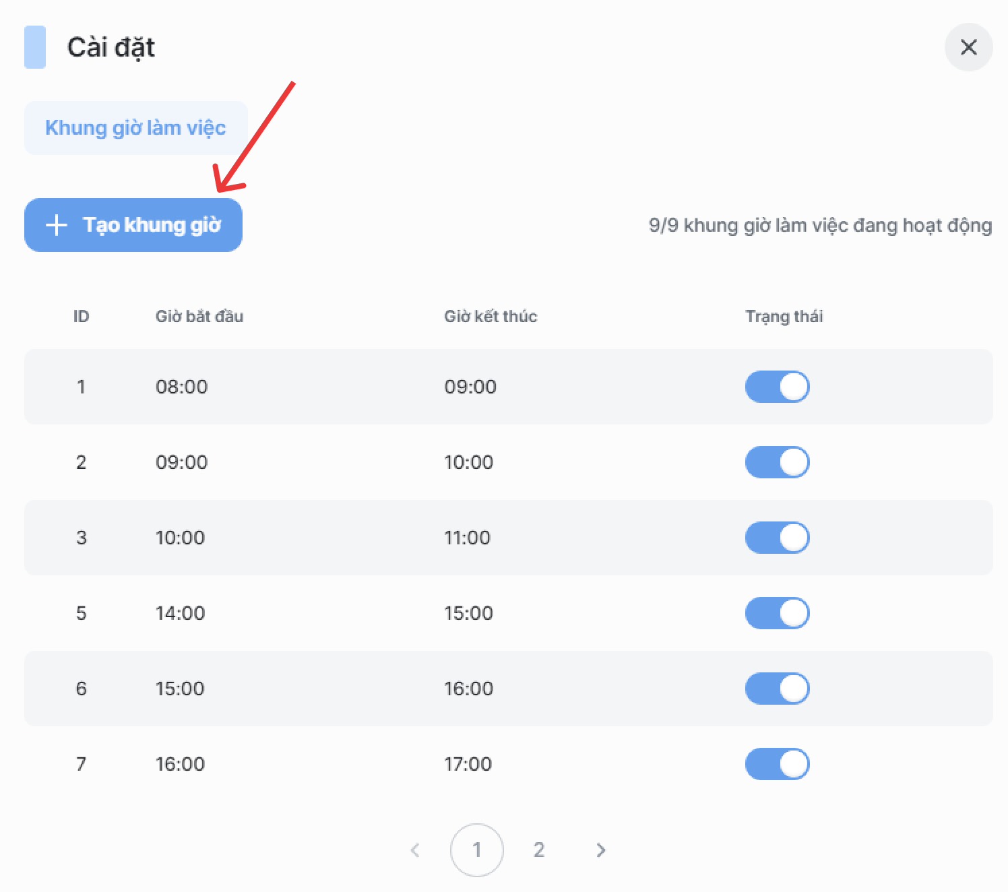The image size is (1008, 892).
Task: Open the Khung giờ làm việc tab
Action: click(x=135, y=128)
